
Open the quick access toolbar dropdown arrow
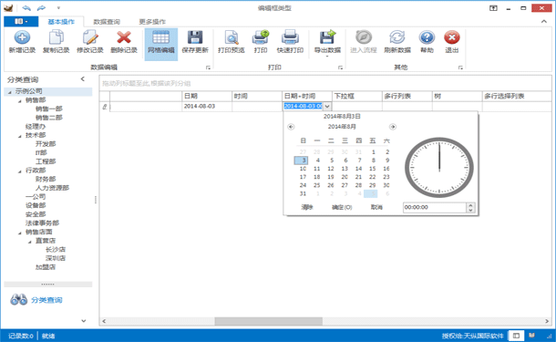pyautogui.click(x=58, y=8)
